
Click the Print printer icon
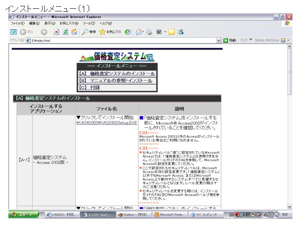coord(149,32)
